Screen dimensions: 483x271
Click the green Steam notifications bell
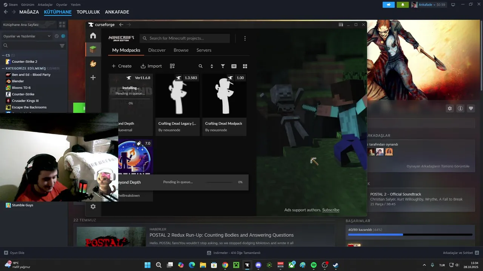(x=403, y=5)
